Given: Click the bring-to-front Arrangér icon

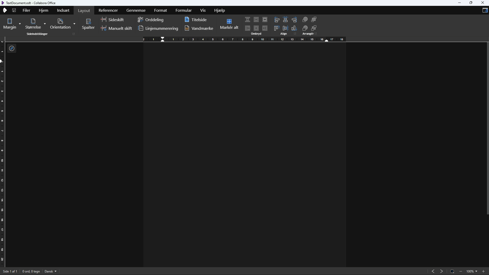Looking at the screenshot, I should click(305, 19).
